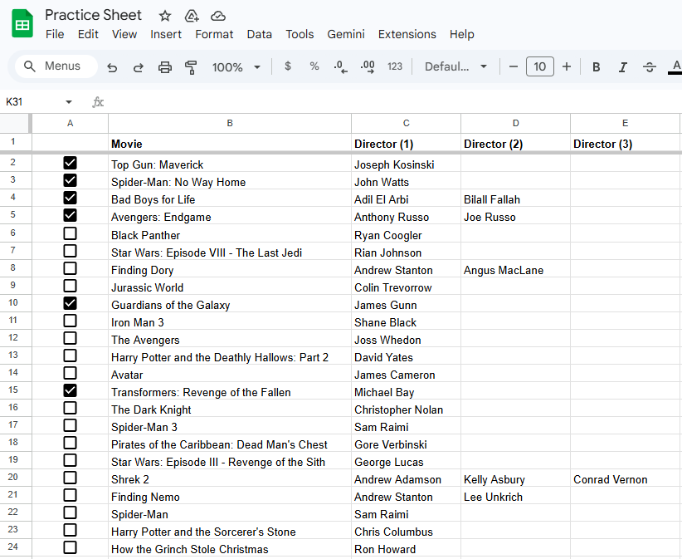682x559 pixels.
Task: Select the cell reading The Dark Knight
Action: [230, 409]
